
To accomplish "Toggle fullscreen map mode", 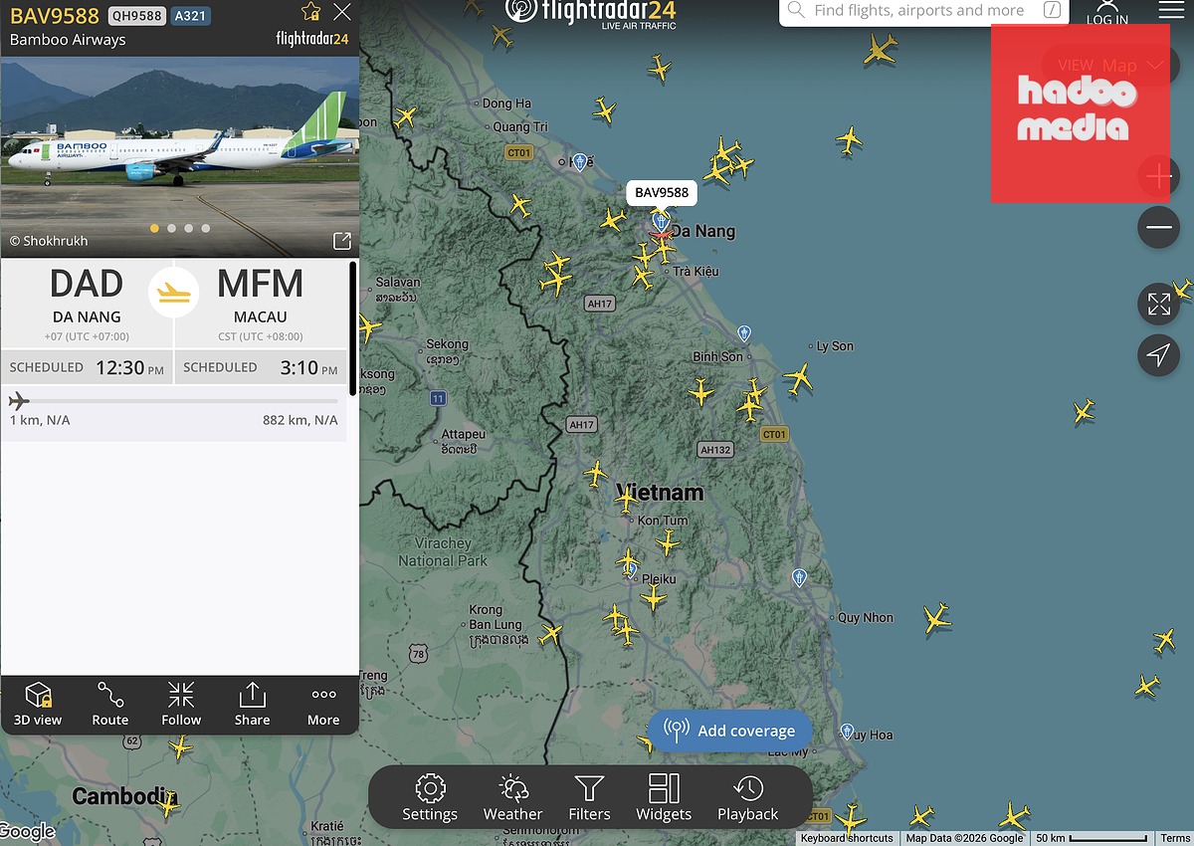I will (x=1158, y=305).
